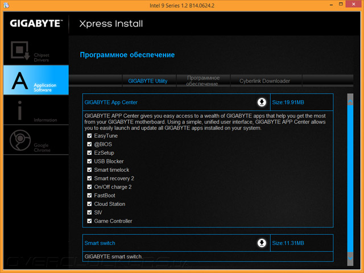Open the Information section icon

pos(20,110)
